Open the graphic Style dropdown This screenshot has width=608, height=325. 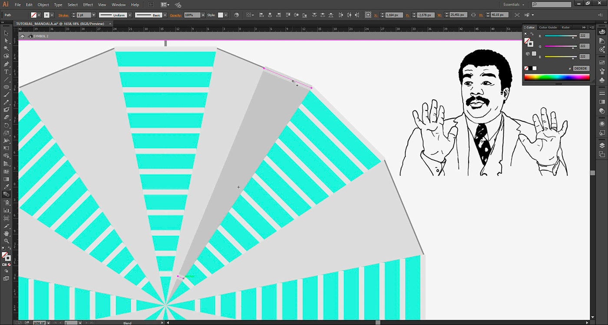point(226,15)
